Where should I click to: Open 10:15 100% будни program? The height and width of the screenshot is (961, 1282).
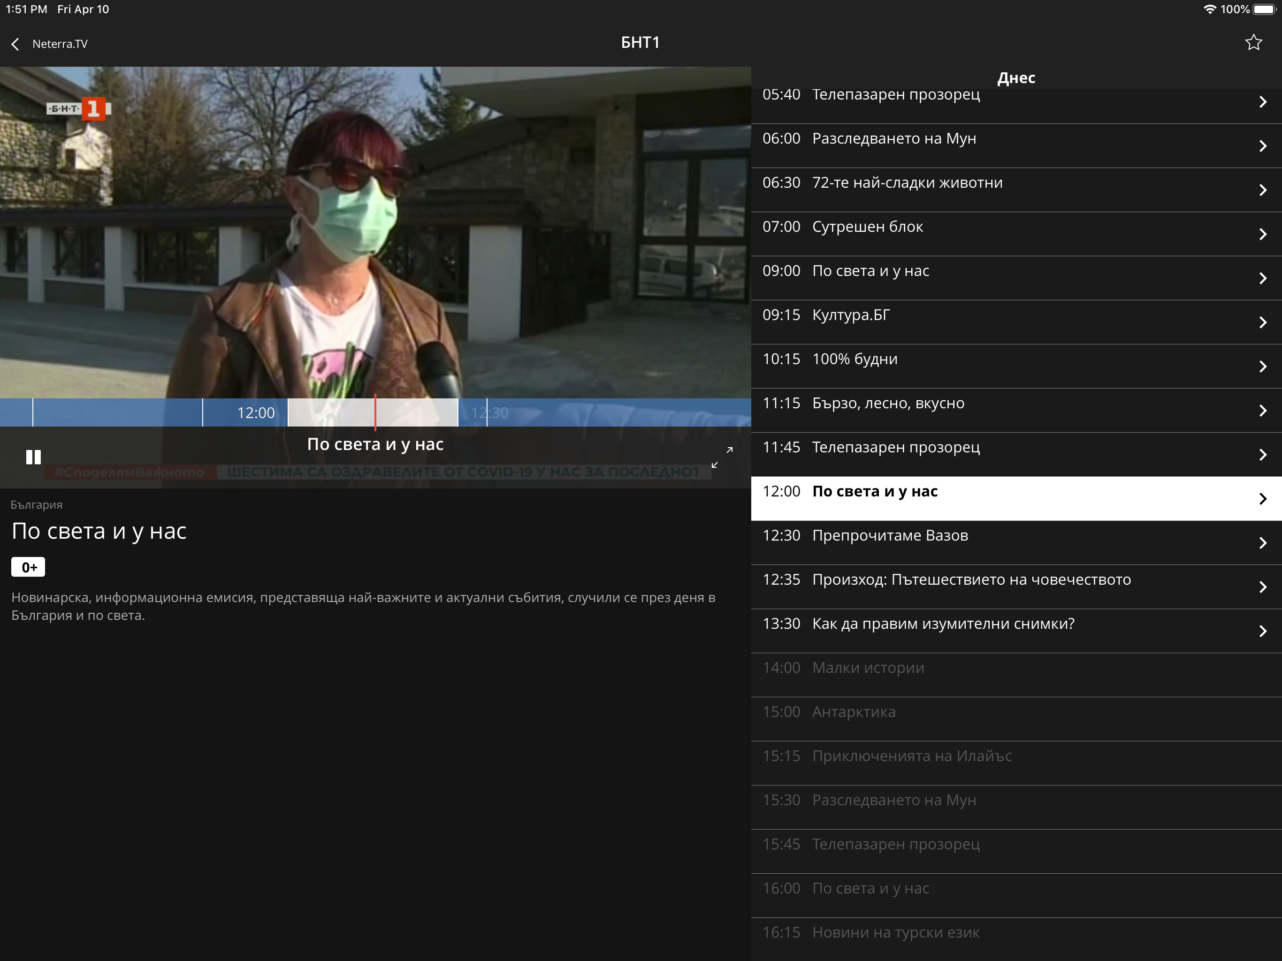(x=855, y=359)
